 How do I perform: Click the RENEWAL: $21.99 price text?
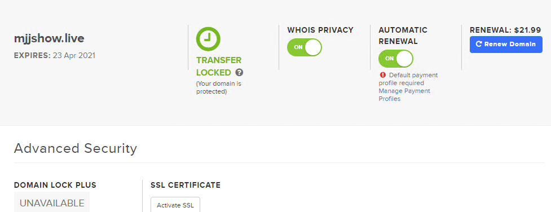point(505,30)
